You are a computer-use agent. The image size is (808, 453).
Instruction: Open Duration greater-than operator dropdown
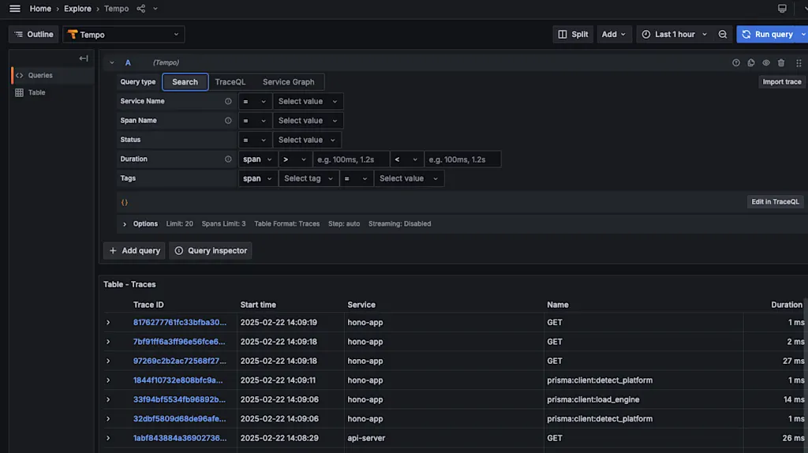tap(295, 159)
